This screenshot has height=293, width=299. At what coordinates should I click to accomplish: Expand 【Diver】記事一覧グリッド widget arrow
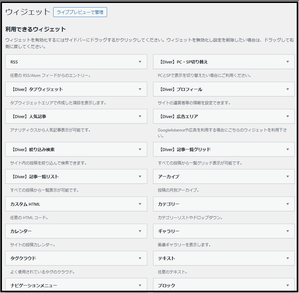tap(288, 149)
